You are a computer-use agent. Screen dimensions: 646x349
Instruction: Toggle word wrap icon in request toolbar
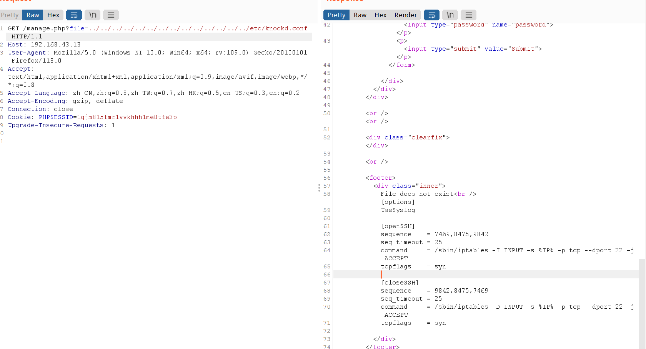74,15
